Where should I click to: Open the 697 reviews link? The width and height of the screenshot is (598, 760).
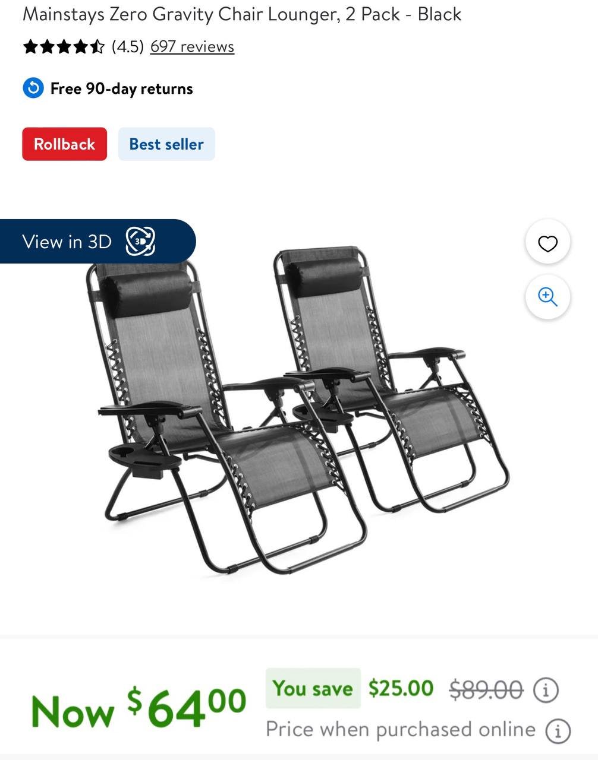(192, 46)
